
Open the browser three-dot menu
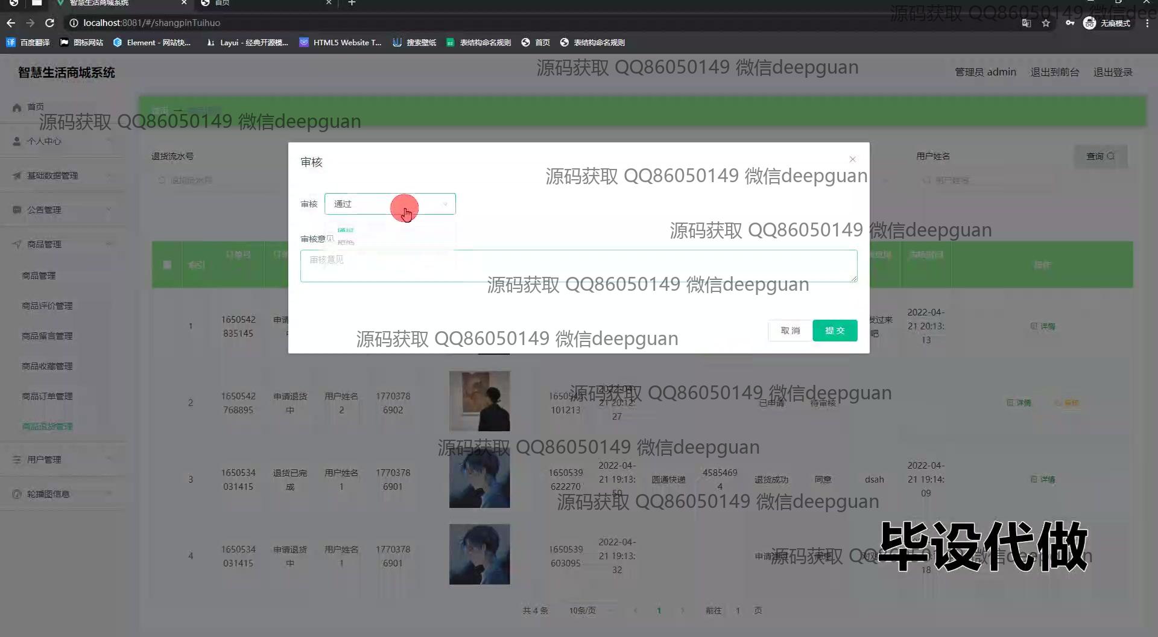click(1147, 23)
